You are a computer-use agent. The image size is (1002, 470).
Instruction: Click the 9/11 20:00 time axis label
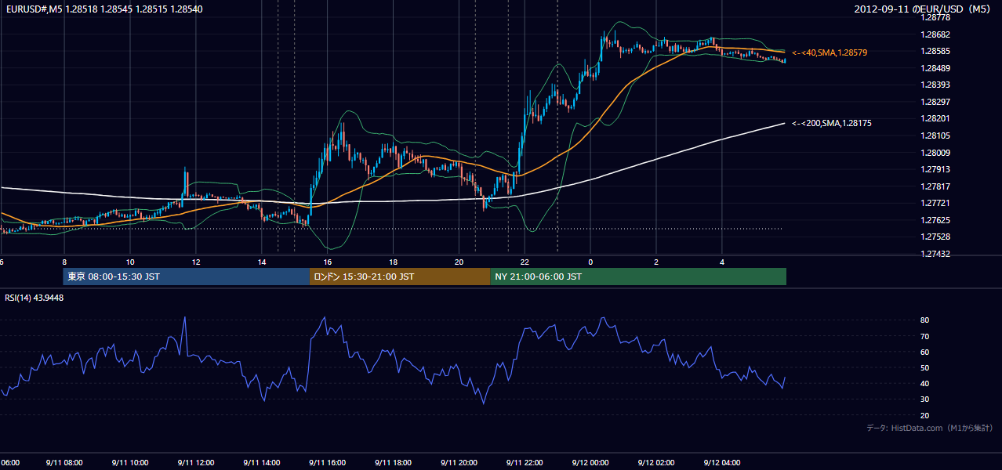tap(459, 462)
